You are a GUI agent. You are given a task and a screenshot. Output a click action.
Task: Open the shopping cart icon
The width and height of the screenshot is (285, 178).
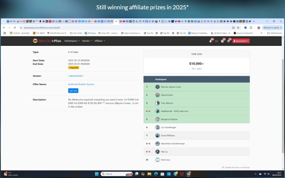click(x=228, y=41)
